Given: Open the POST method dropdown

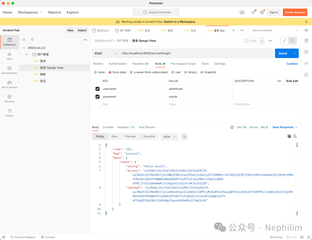Looking at the screenshot, I should [106, 53].
